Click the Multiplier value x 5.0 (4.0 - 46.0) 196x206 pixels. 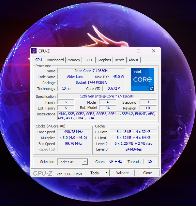coord(73,138)
